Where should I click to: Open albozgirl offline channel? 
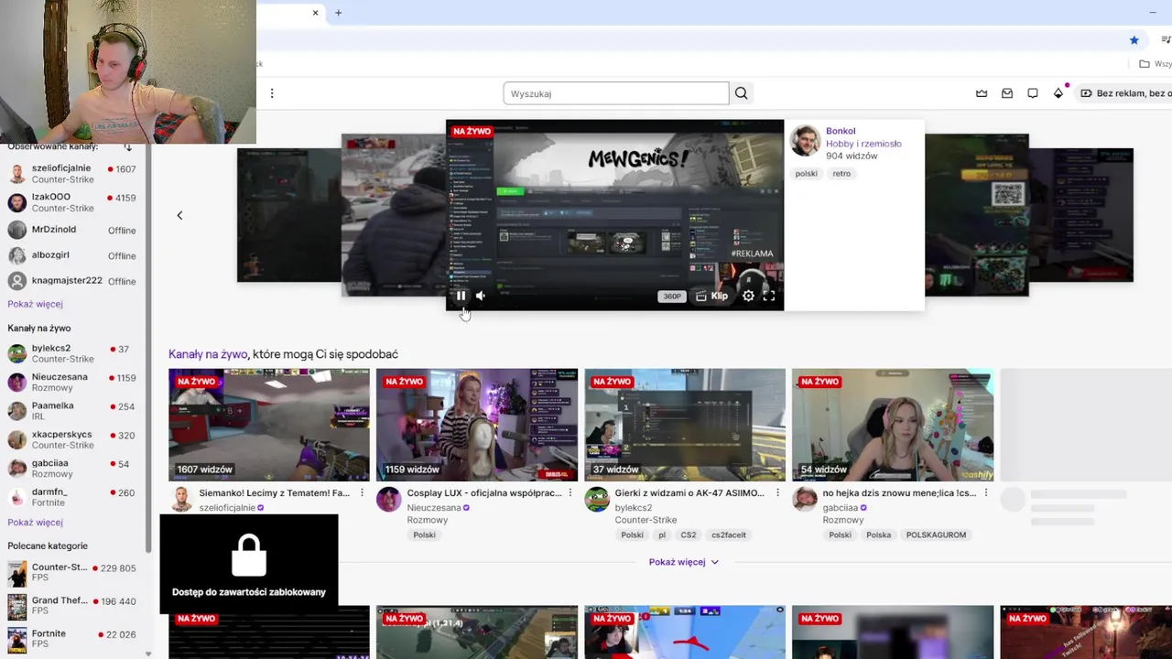[x=73, y=255]
